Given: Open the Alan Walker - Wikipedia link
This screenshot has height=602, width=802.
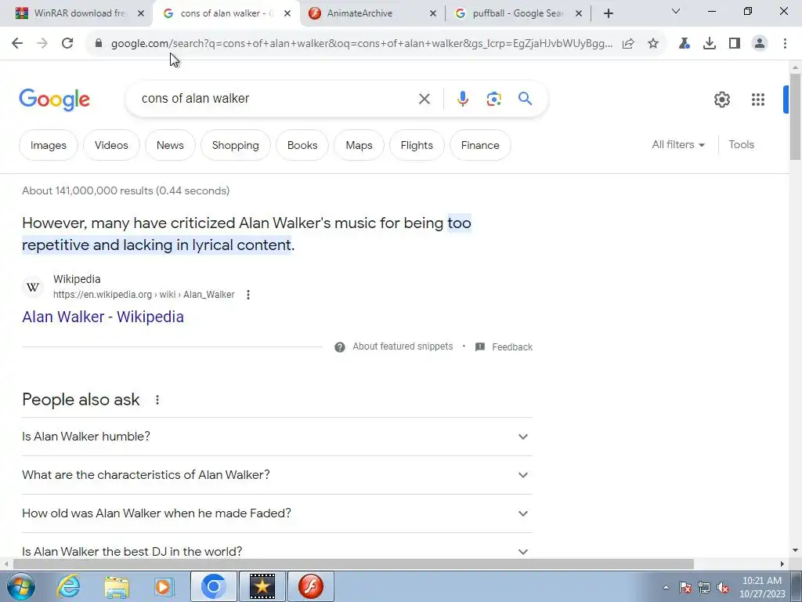Looking at the screenshot, I should click(103, 317).
